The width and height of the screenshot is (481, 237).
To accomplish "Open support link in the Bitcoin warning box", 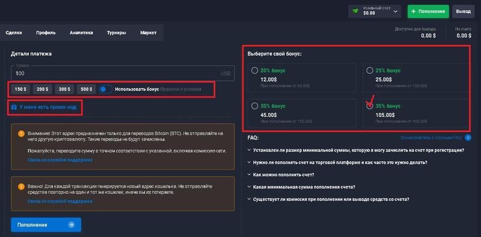I will coord(60,160).
